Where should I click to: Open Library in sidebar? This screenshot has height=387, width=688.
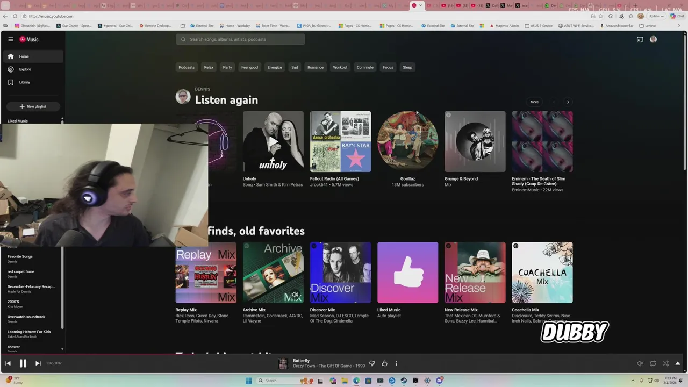click(32, 82)
